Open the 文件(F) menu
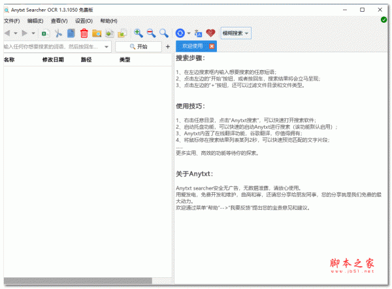The height and width of the screenshot is (289, 392). click(x=12, y=21)
